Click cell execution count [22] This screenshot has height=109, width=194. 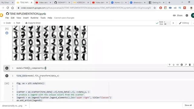click(x=7, y=84)
